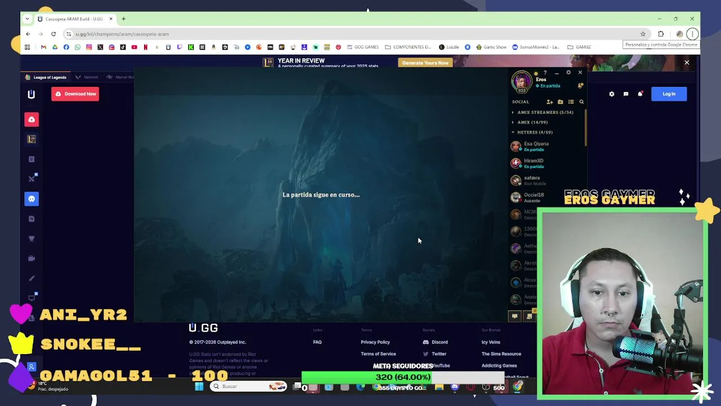Open Terms of Service footer link
The height and width of the screenshot is (406, 721).
pos(378,354)
